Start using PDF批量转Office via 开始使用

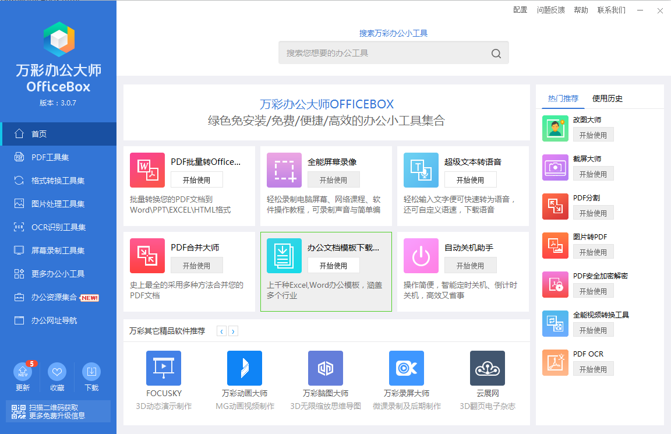pyautogui.click(x=197, y=180)
